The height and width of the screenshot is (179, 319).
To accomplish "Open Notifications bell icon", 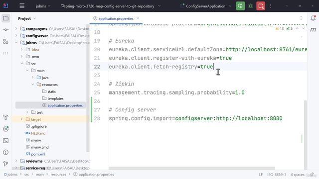I will pos(313,18).
